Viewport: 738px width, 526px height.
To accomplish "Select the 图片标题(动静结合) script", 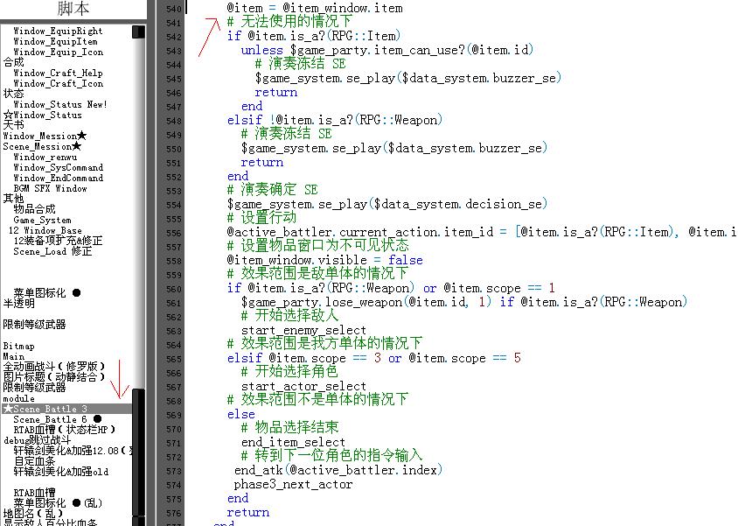I will pos(54,376).
